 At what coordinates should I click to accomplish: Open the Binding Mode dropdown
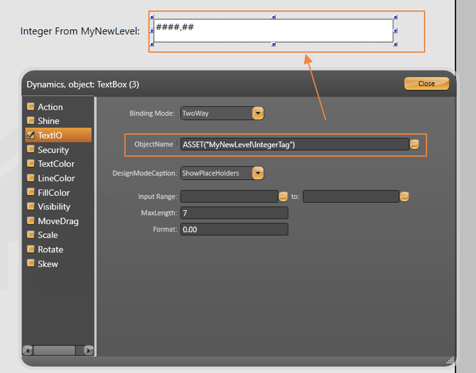click(258, 113)
